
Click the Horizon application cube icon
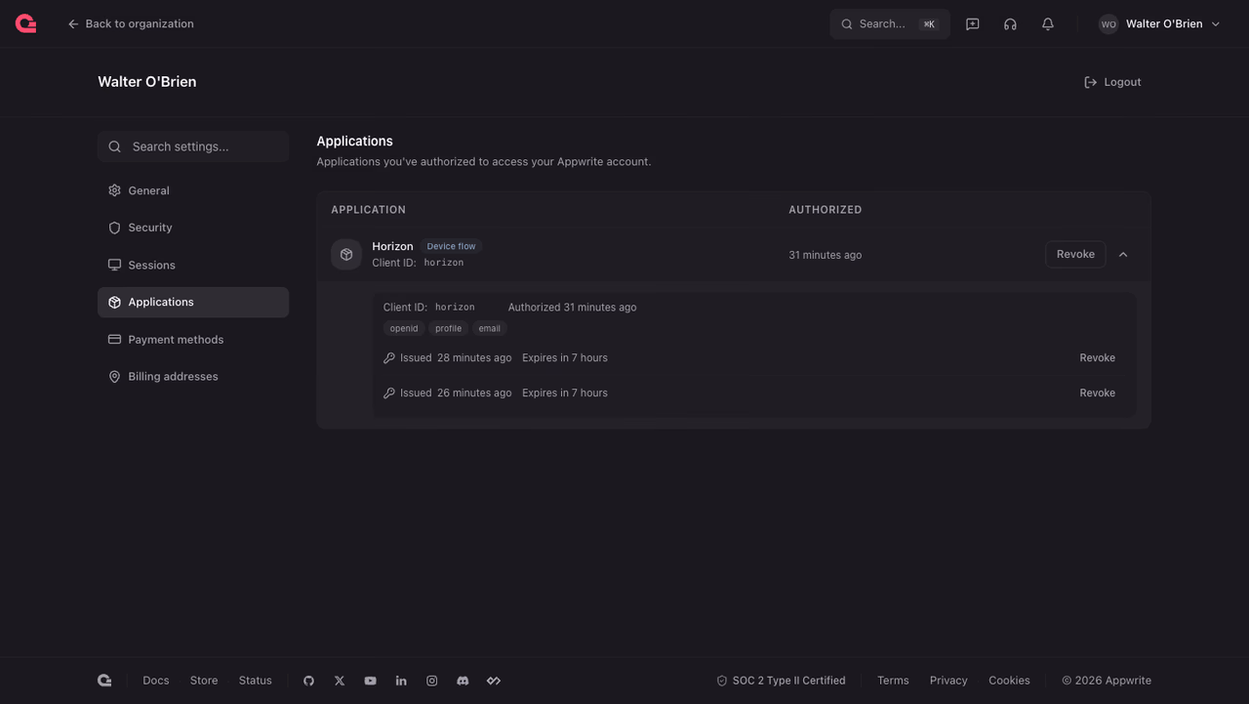pos(346,255)
